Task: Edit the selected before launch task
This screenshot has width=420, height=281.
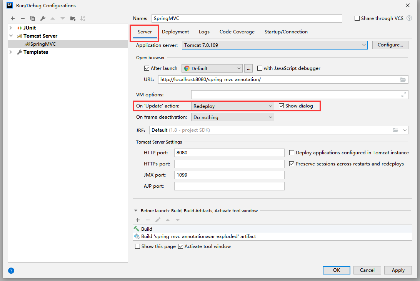Action: pyautogui.click(x=158, y=220)
